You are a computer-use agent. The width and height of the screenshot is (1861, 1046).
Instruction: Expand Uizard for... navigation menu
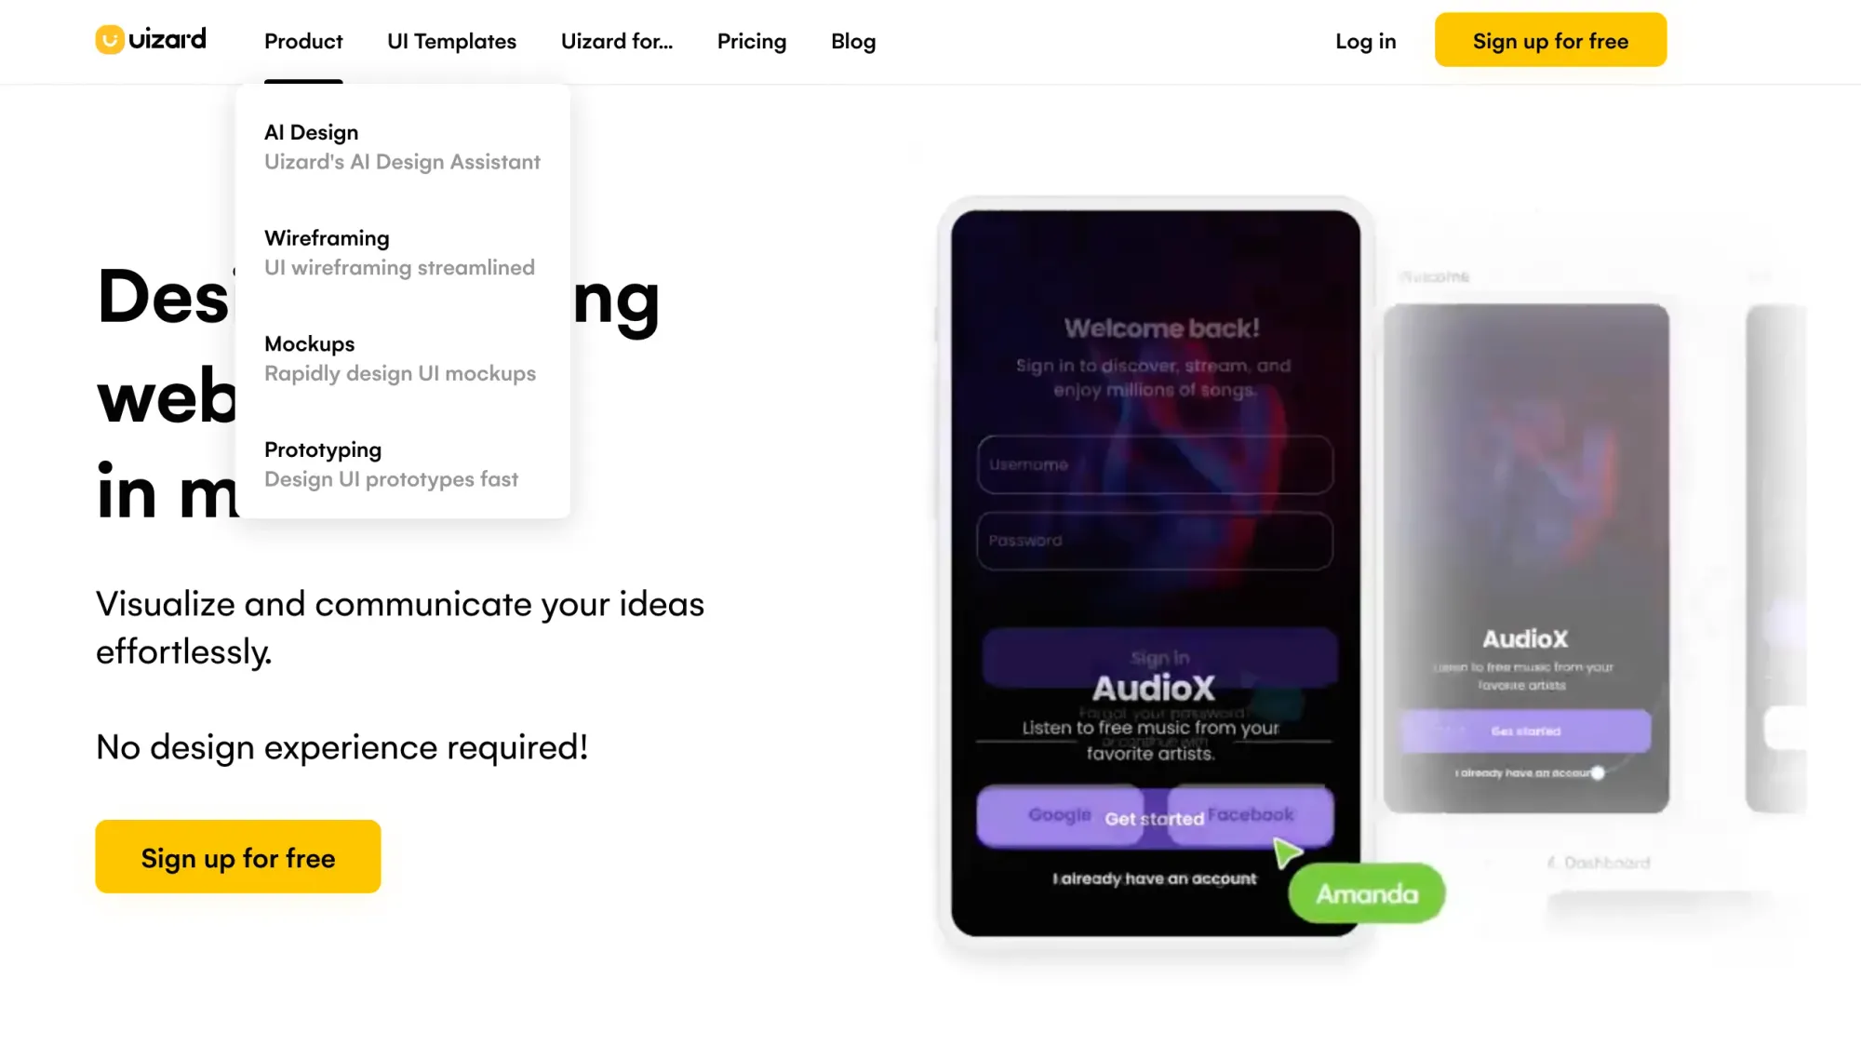click(617, 41)
